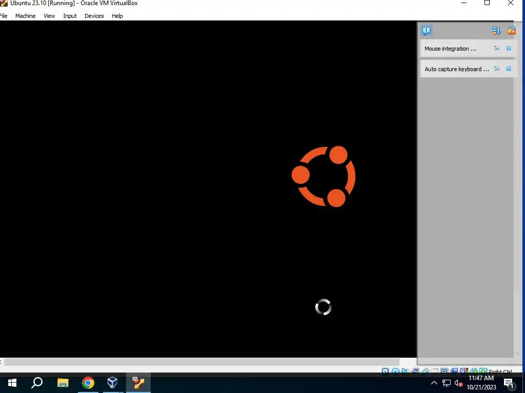Click the running Ubuntu VM taskbar icon
Image resolution: width=525 pixels, height=393 pixels.
click(x=138, y=383)
